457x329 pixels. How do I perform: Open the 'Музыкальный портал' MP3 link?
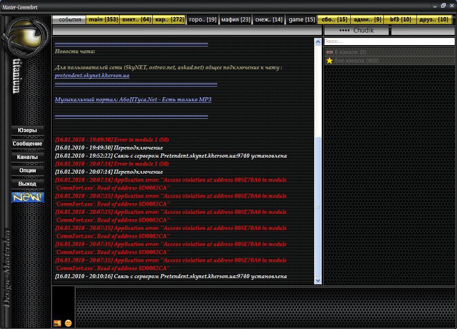133,100
